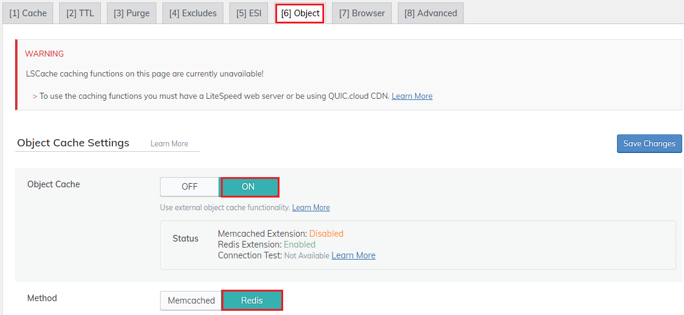Image resolution: width=684 pixels, height=315 pixels.
Task: Open Learn More about external object cache
Action: [311, 207]
